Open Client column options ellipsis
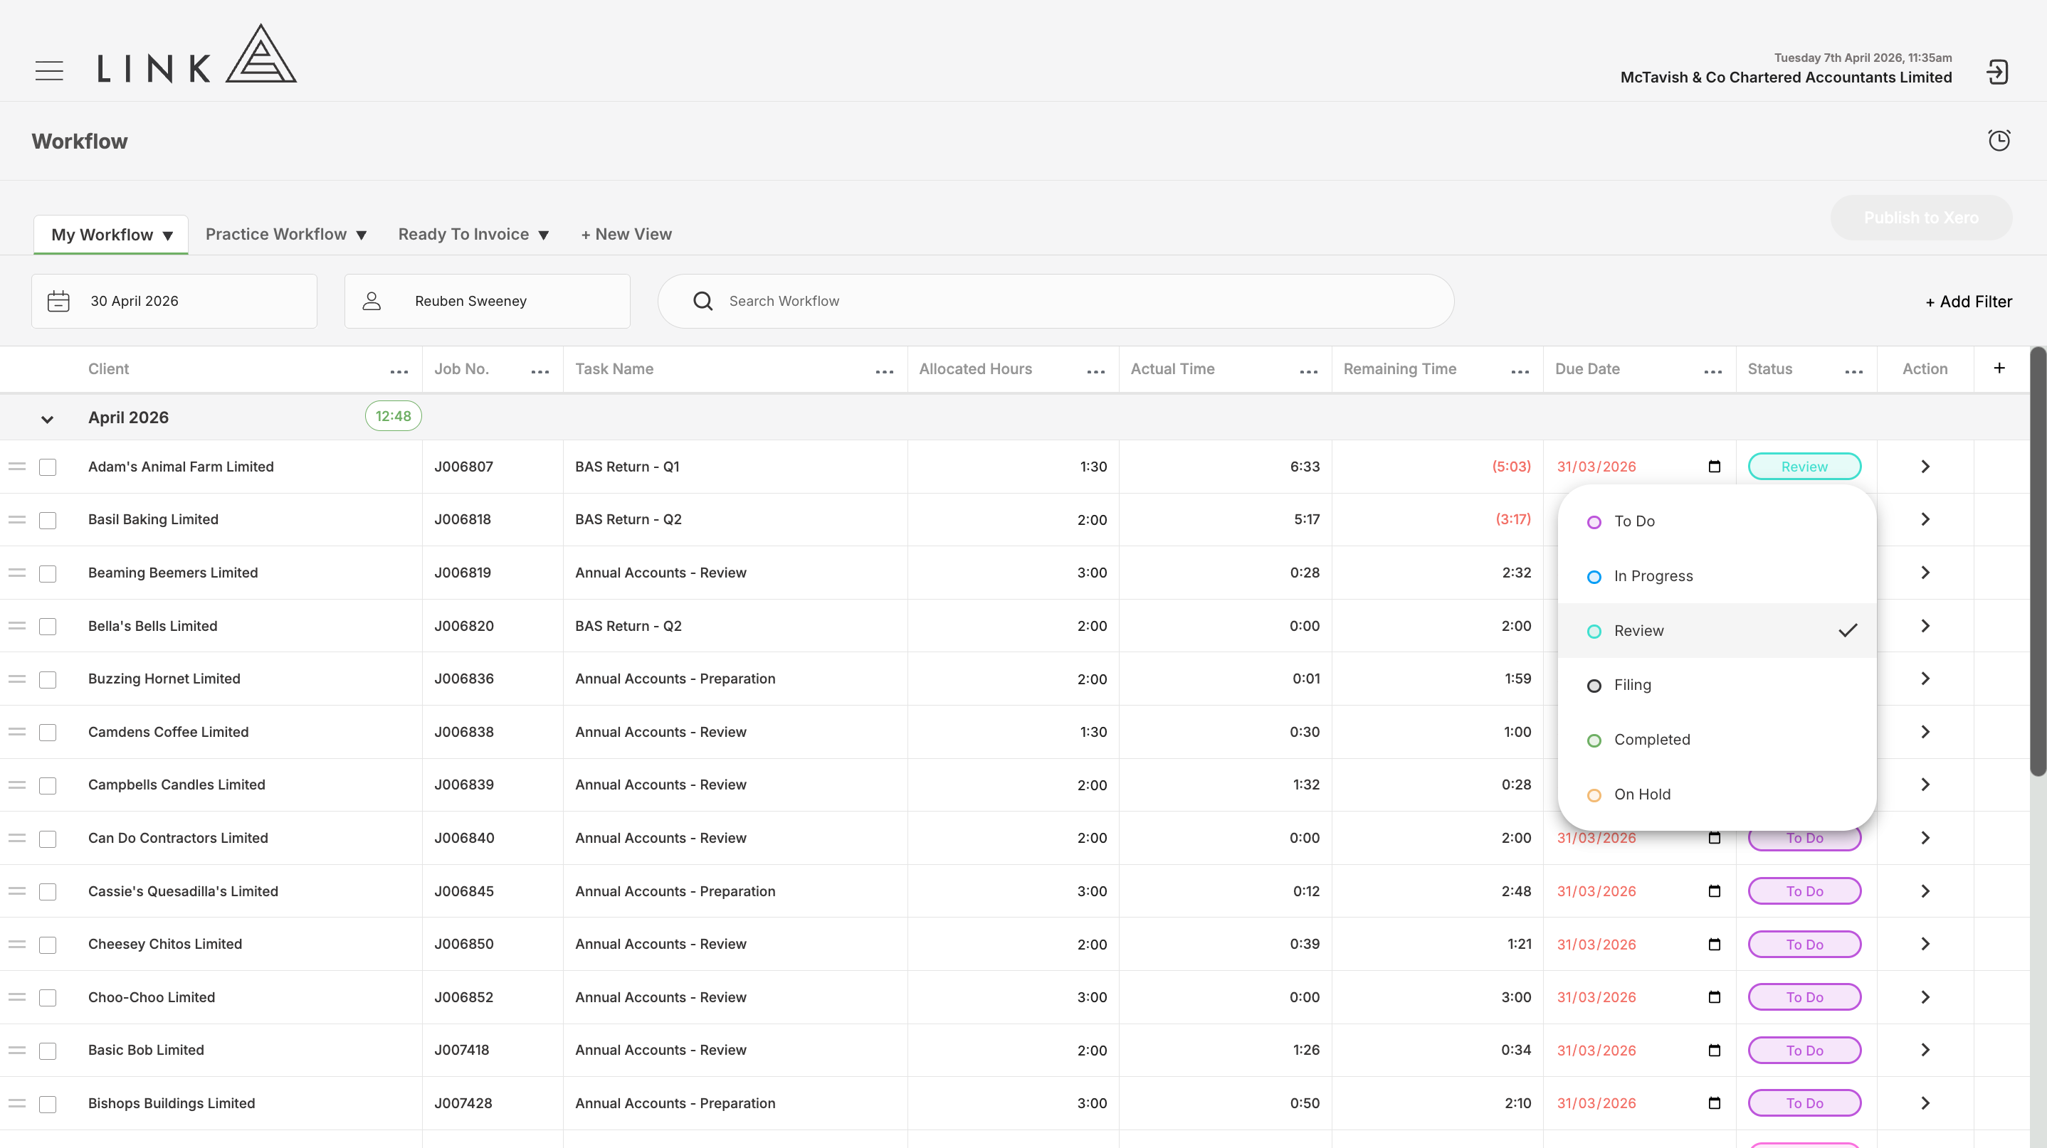2047x1148 pixels. [399, 371]
